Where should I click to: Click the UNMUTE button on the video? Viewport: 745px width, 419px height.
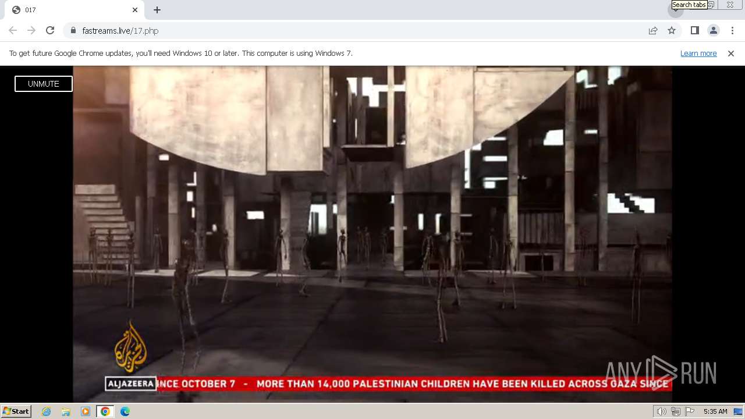[44, 84]
